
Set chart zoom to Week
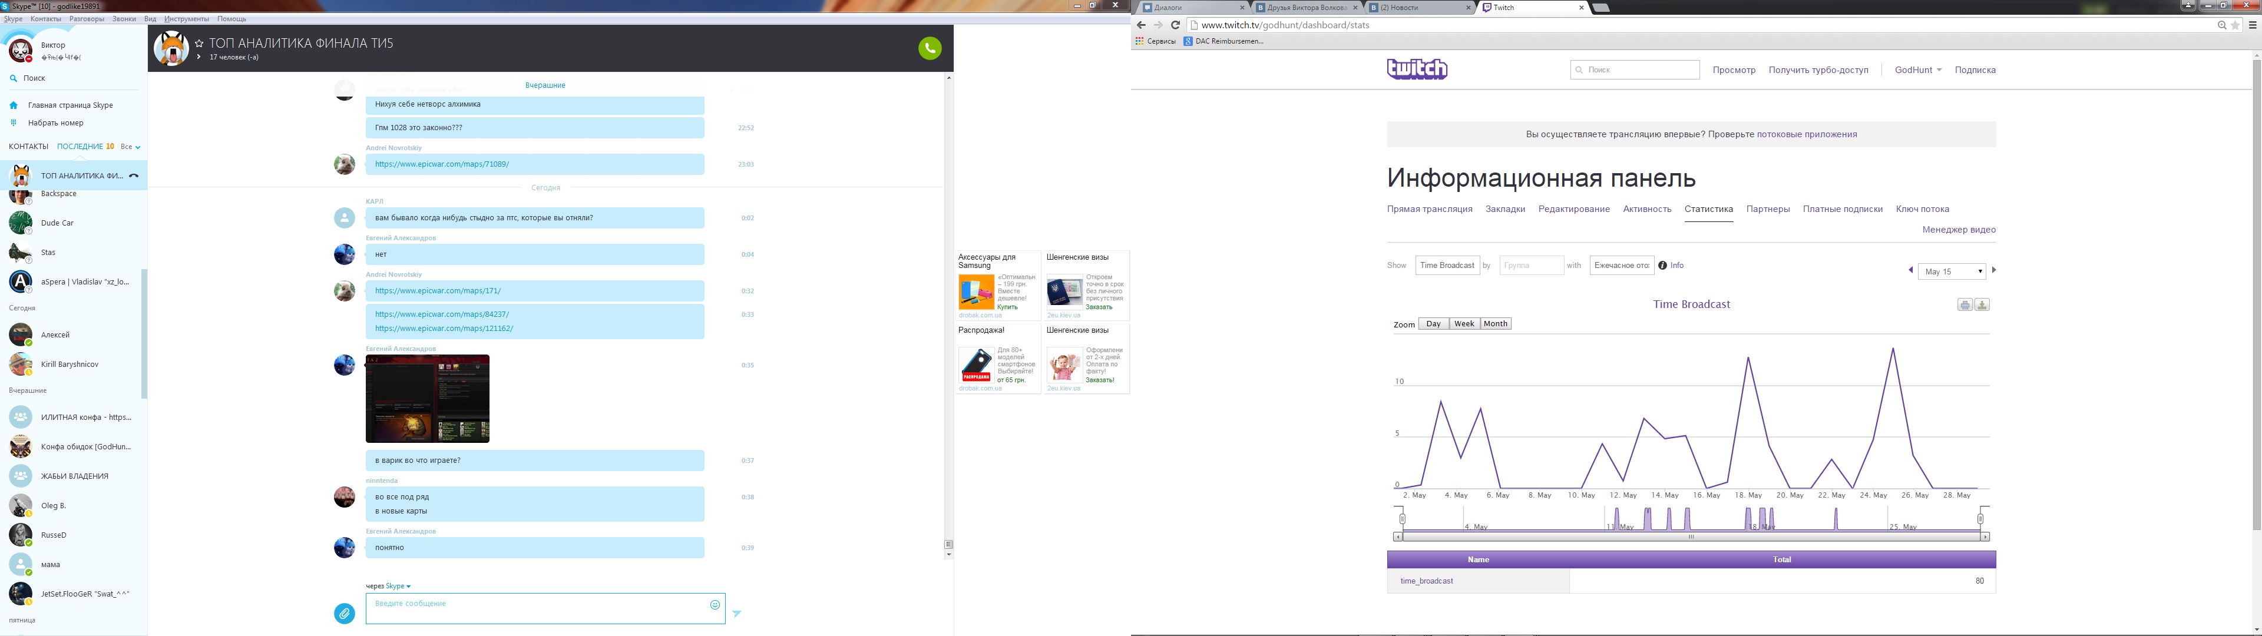1464,324
